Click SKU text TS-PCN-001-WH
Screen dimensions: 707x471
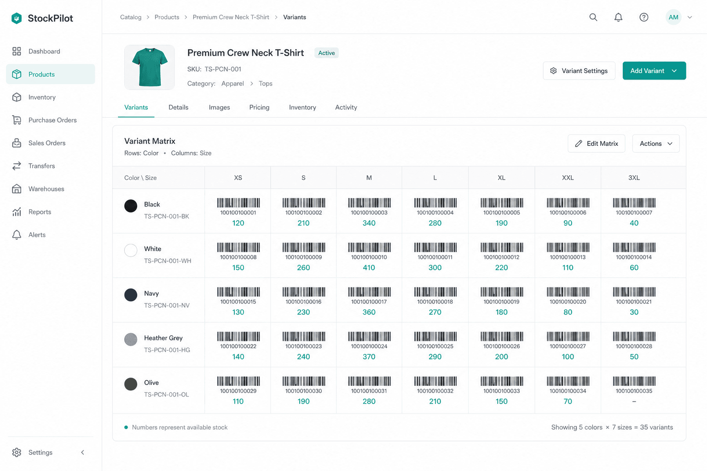pyautogui.click(x=168, y=261)
